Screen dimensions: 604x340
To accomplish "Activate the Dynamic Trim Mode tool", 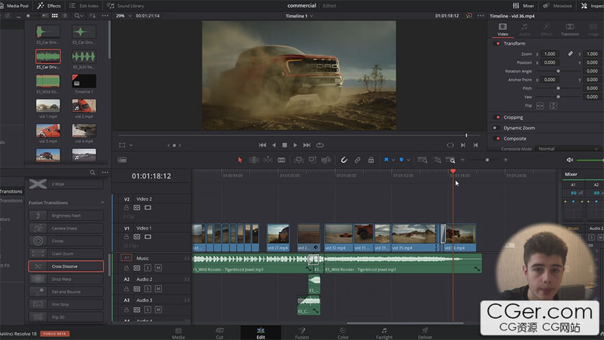I will [268, 160].
